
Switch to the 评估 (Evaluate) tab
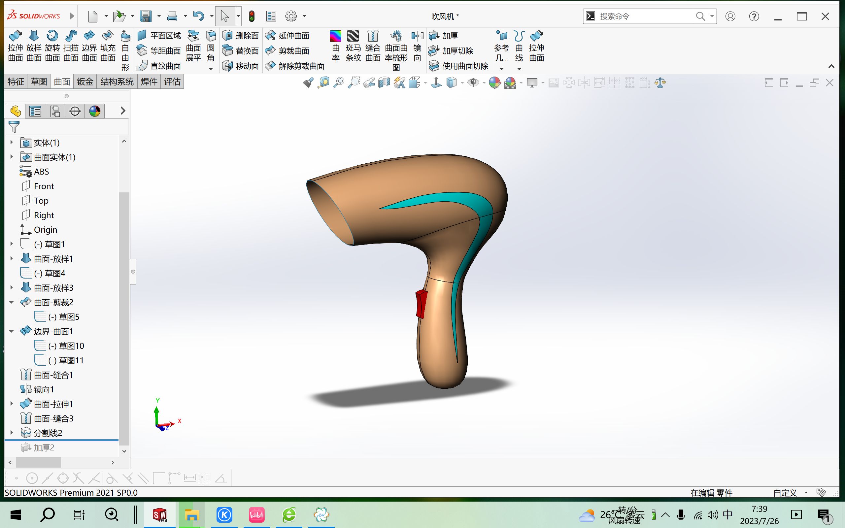pyautogui.click(x=172, y=82)
